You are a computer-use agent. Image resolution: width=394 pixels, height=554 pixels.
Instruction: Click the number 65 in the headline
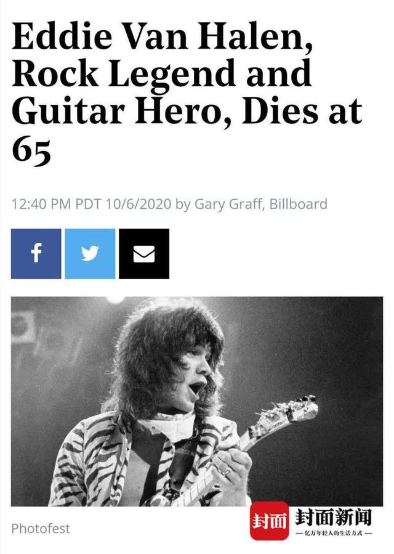tap(31, 150)
